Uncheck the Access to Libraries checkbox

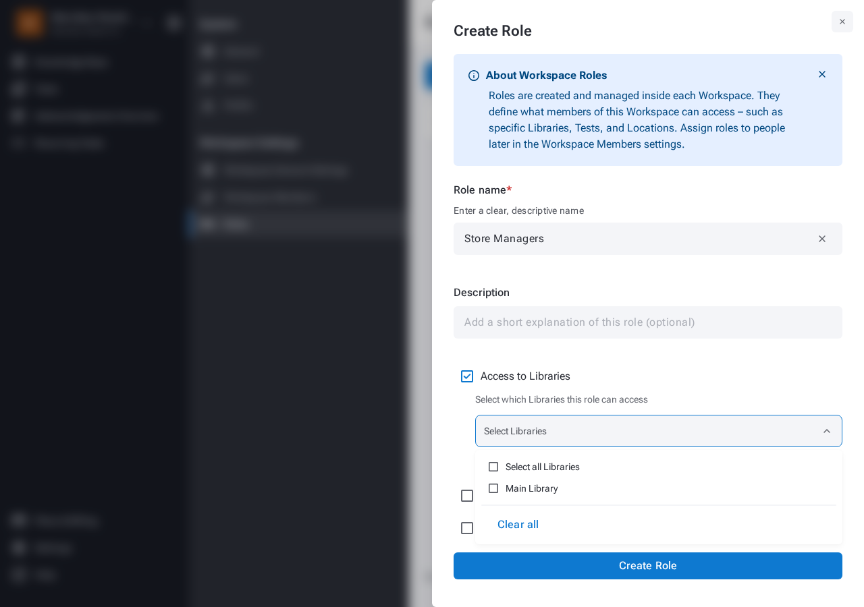pos(467,376)
